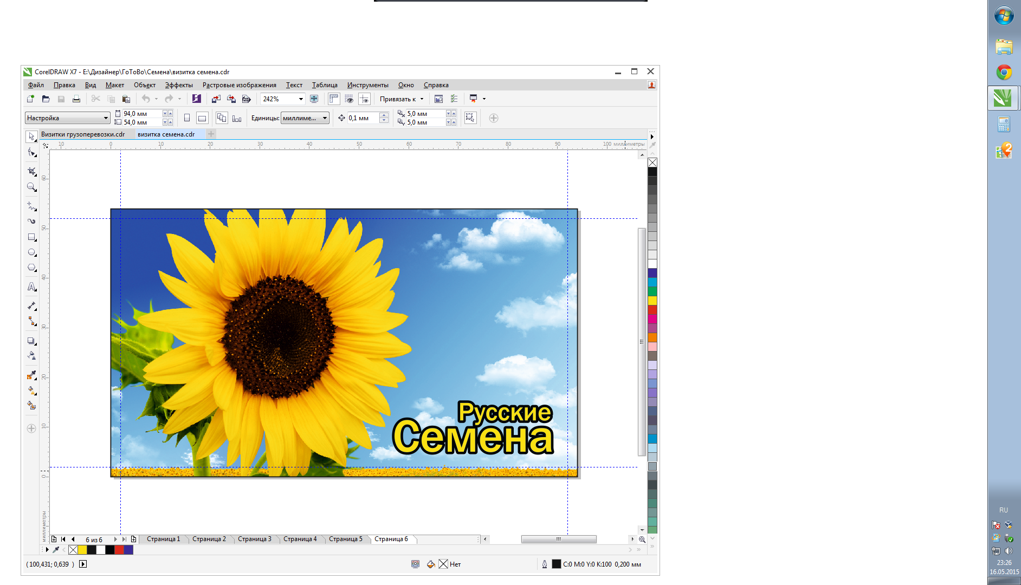Click the Export icon in the toolbar
Image resolution: width=1021 pixels, height=585 pixels.
click(x=231, y=99)
